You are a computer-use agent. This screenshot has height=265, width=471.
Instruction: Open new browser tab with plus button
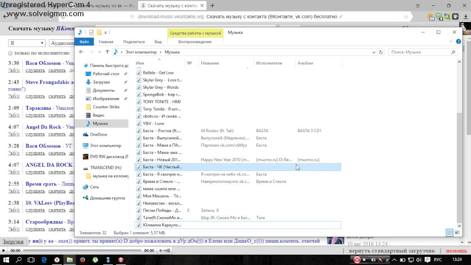coord(212,6)
